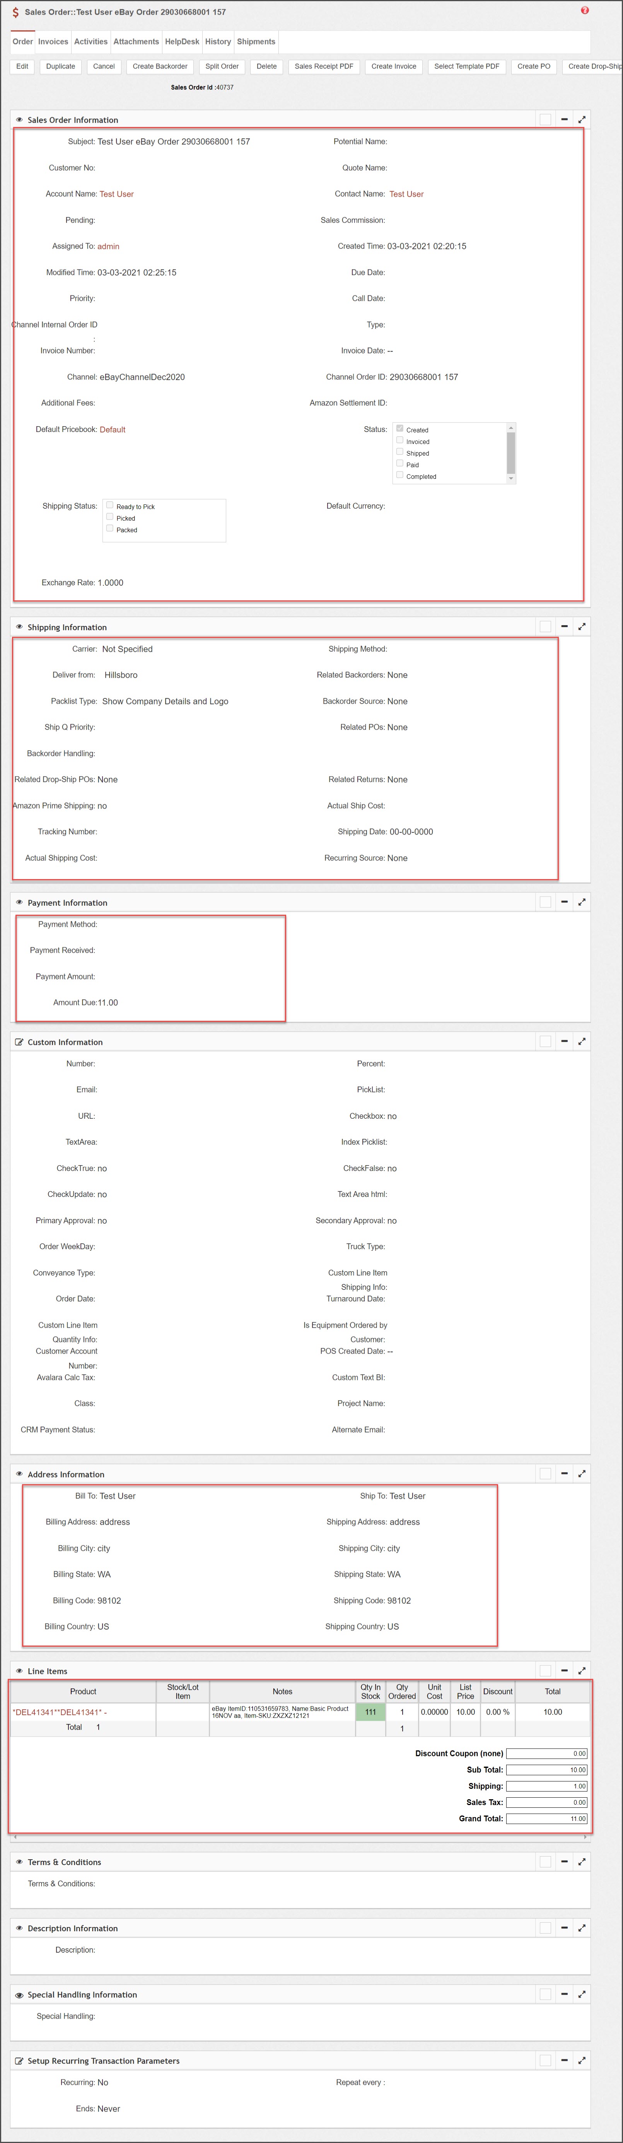This screenshot has width=623, height=2143.
Task: Check the Packed shipping status
Action: click(x=110, y=528)
